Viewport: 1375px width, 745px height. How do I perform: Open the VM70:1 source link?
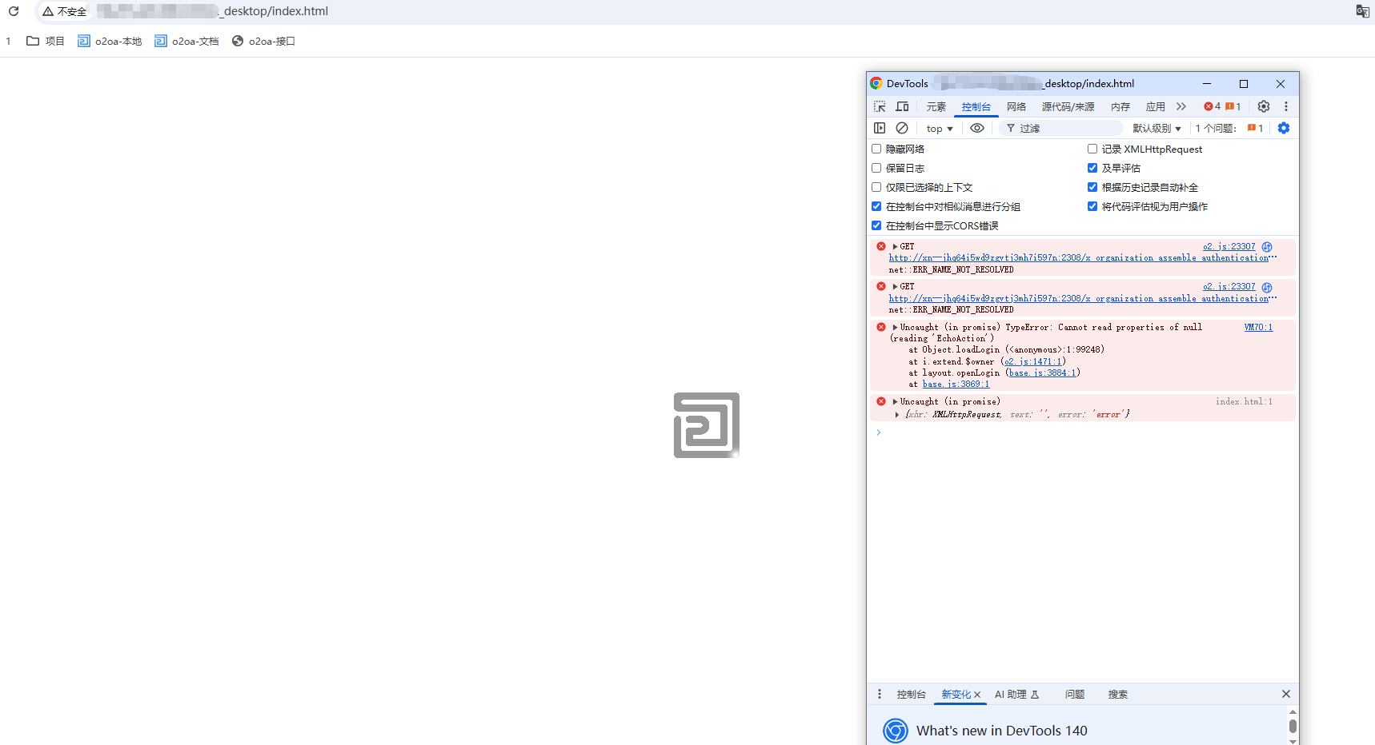pyautogui.click(x=1258, y=327)
